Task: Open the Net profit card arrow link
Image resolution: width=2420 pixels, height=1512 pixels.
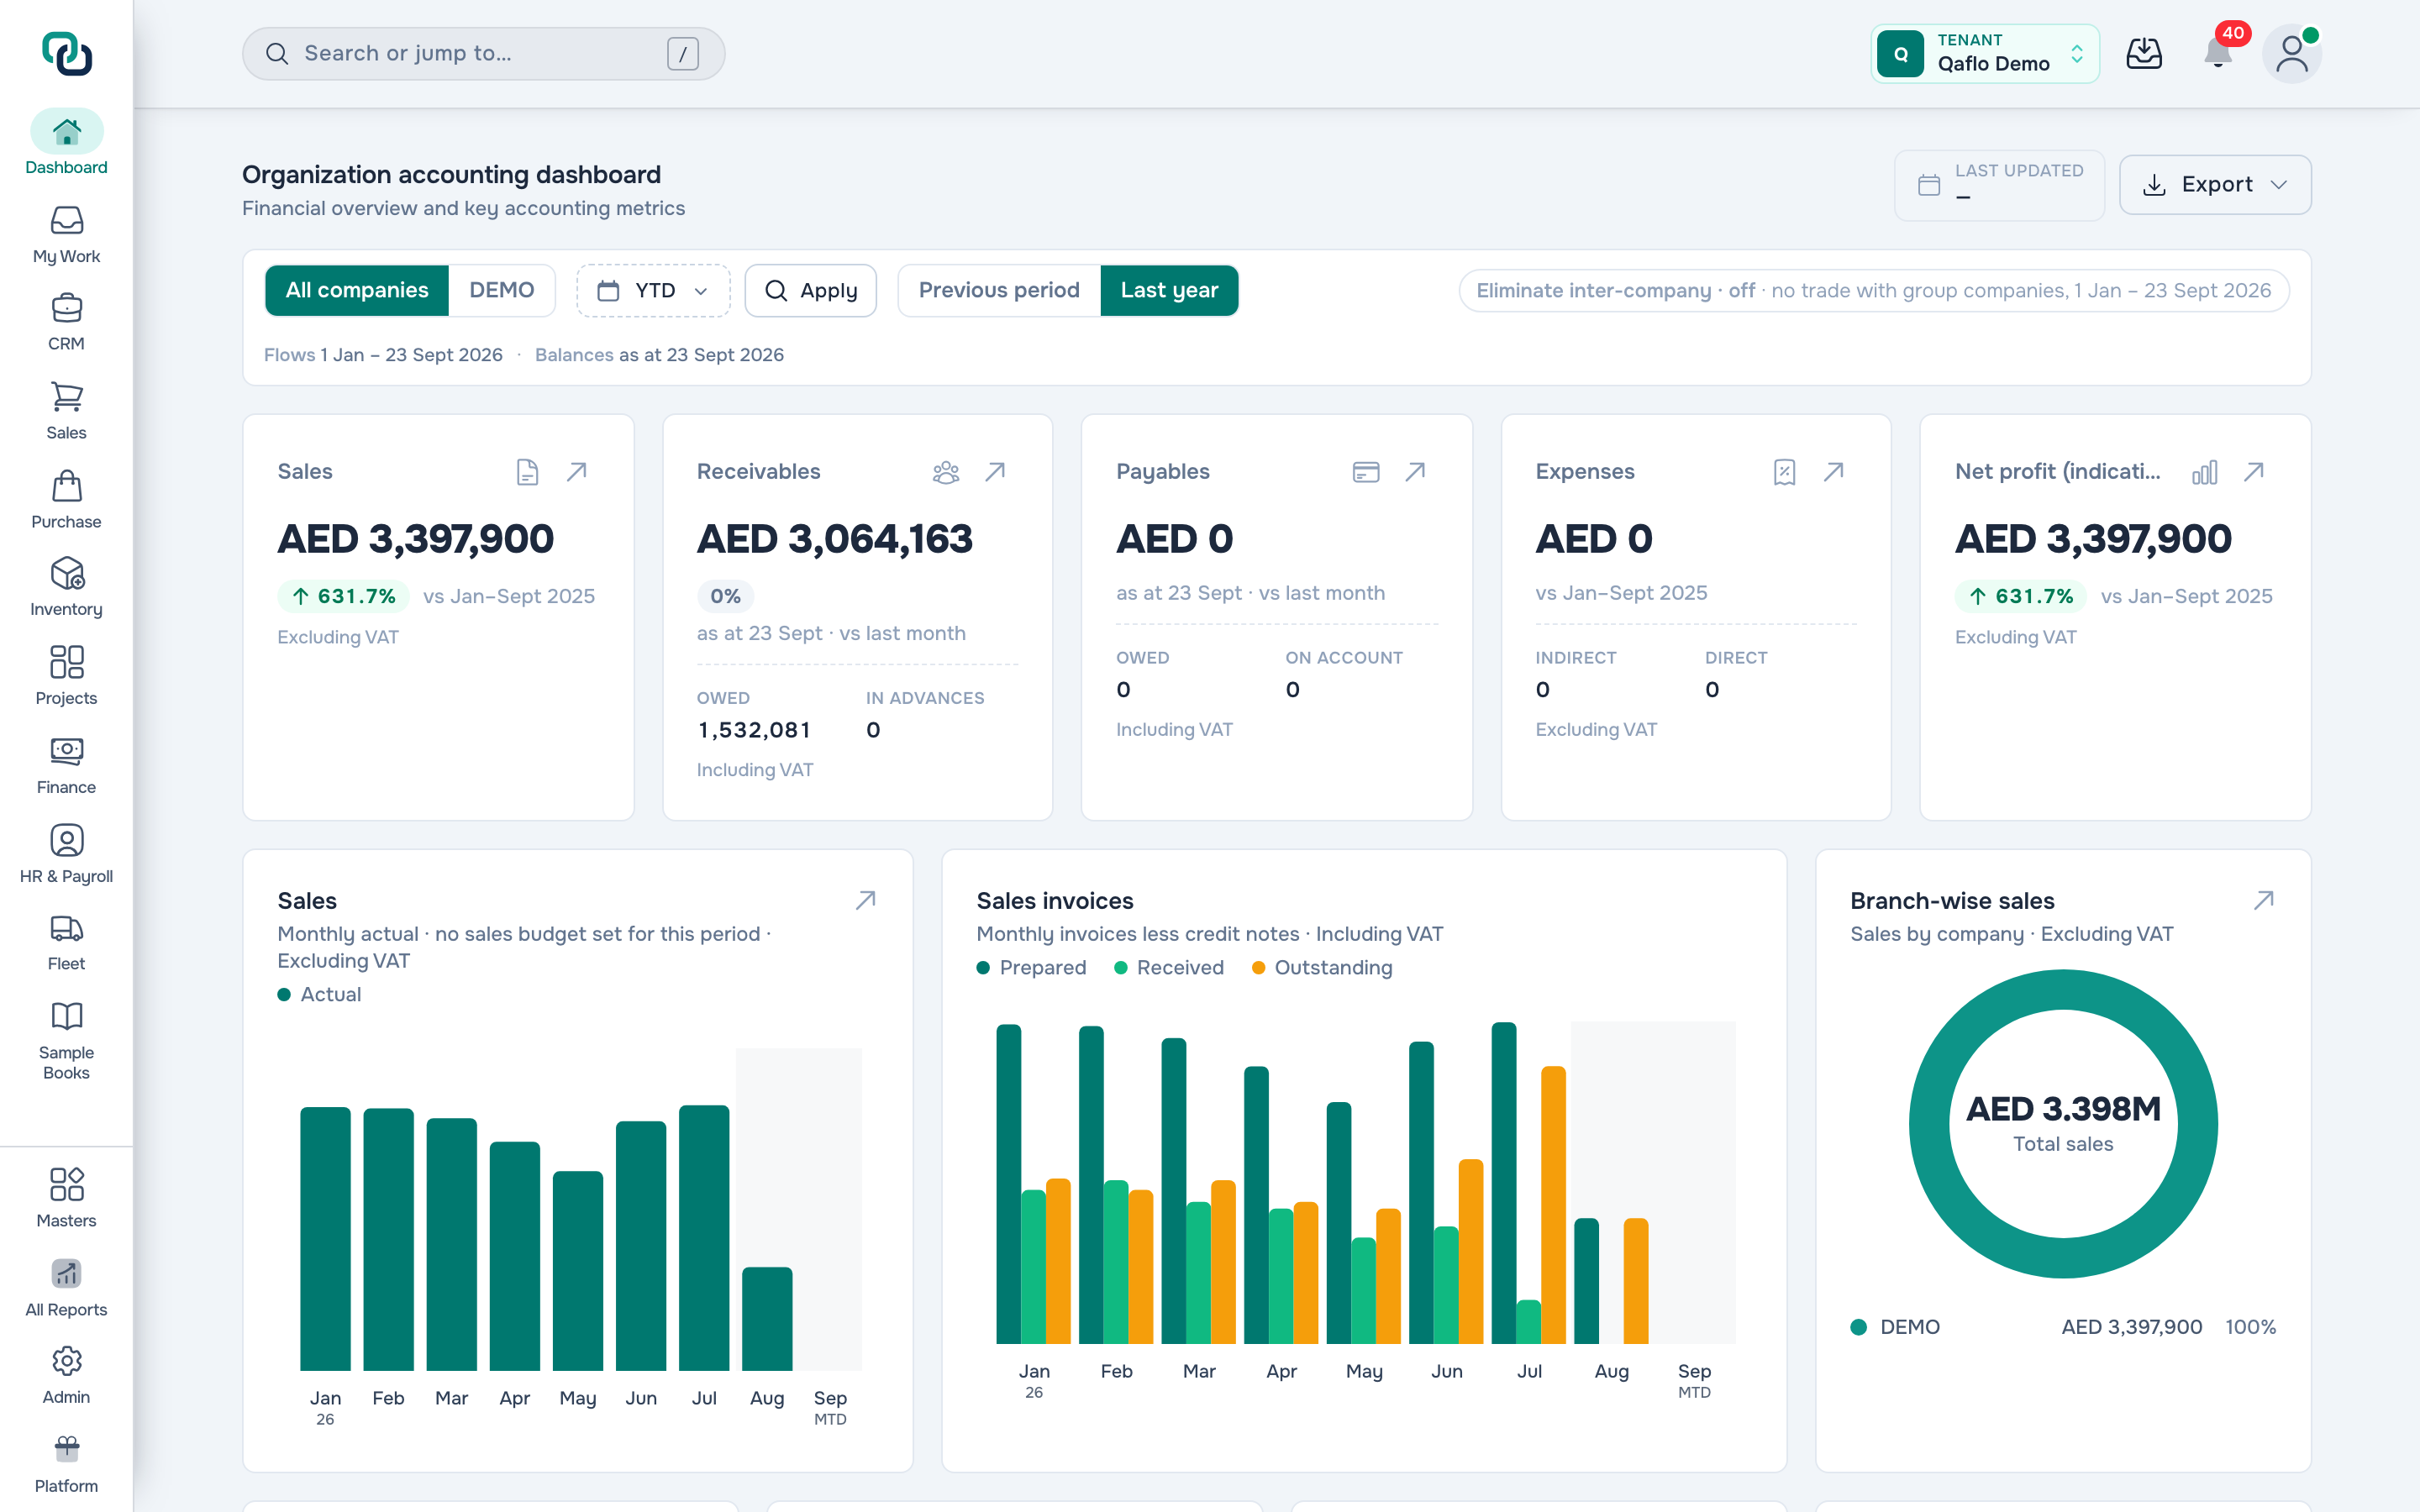Action: [x=2254, y=472]
